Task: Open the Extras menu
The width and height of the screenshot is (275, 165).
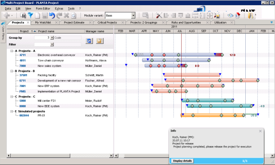Action: tap(59, 9)
